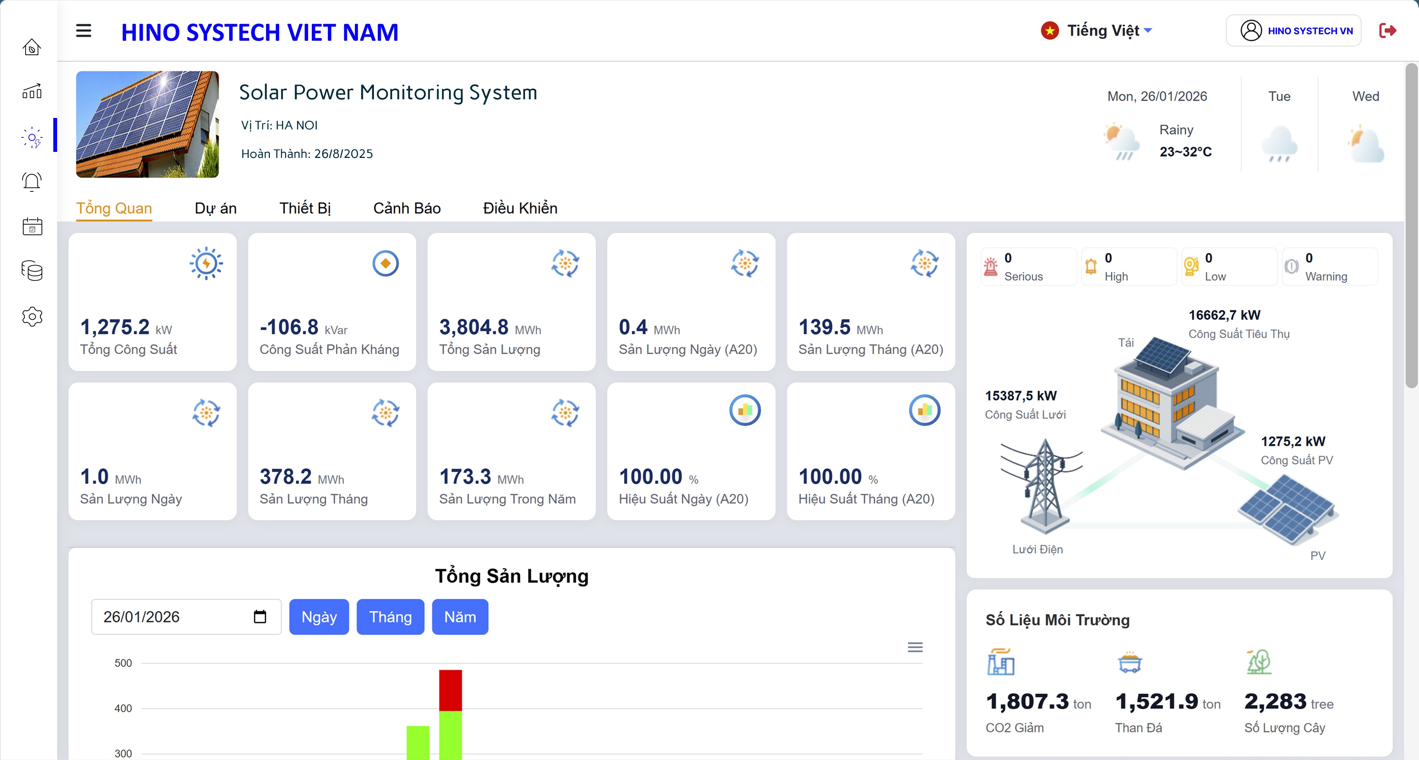
Task: Click the solar house thumbnail image
Action: (x=147, y=124)
